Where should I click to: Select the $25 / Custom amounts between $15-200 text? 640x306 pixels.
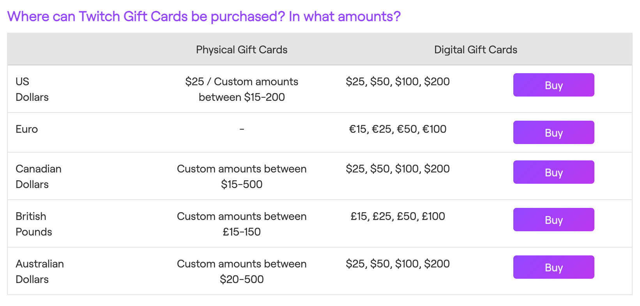(242, 89)
